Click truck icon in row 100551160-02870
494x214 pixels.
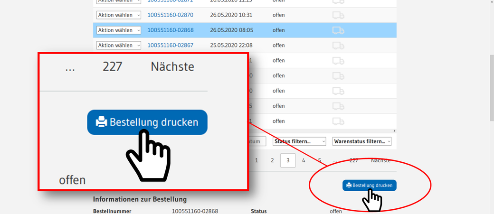338,15
